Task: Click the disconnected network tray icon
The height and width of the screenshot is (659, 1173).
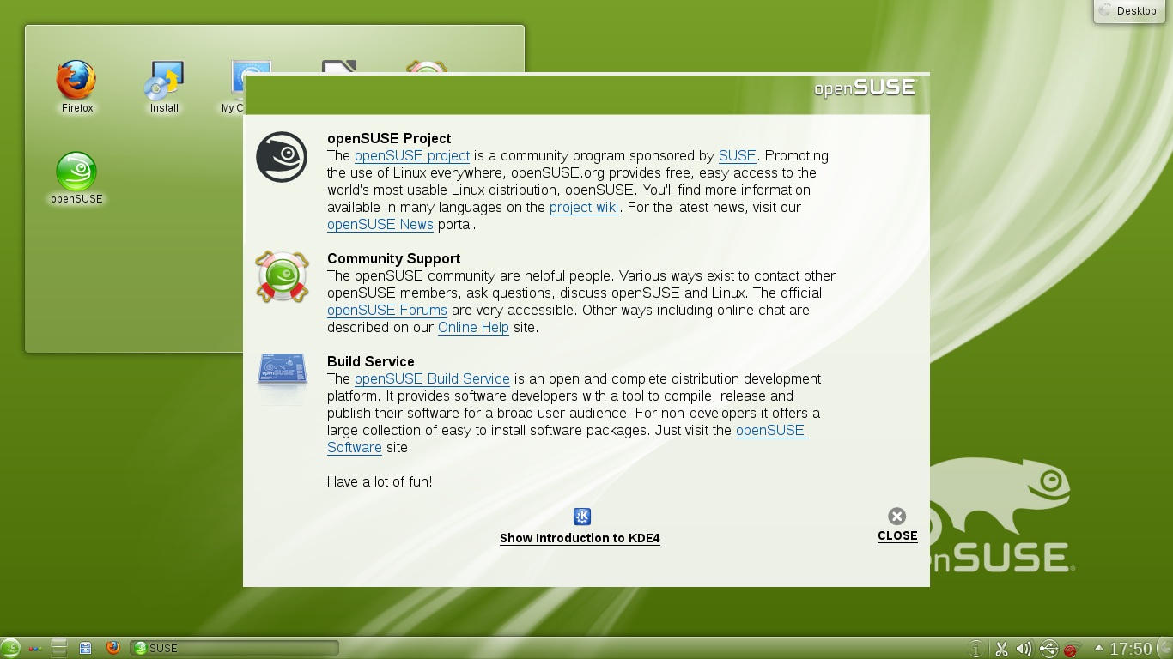Action: click(x=1071, y=649)
